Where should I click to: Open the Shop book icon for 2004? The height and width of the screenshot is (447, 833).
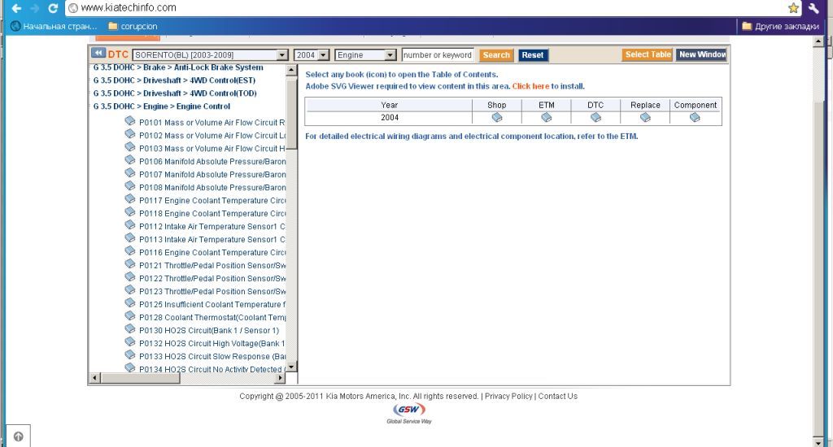[x=496, y=117]
